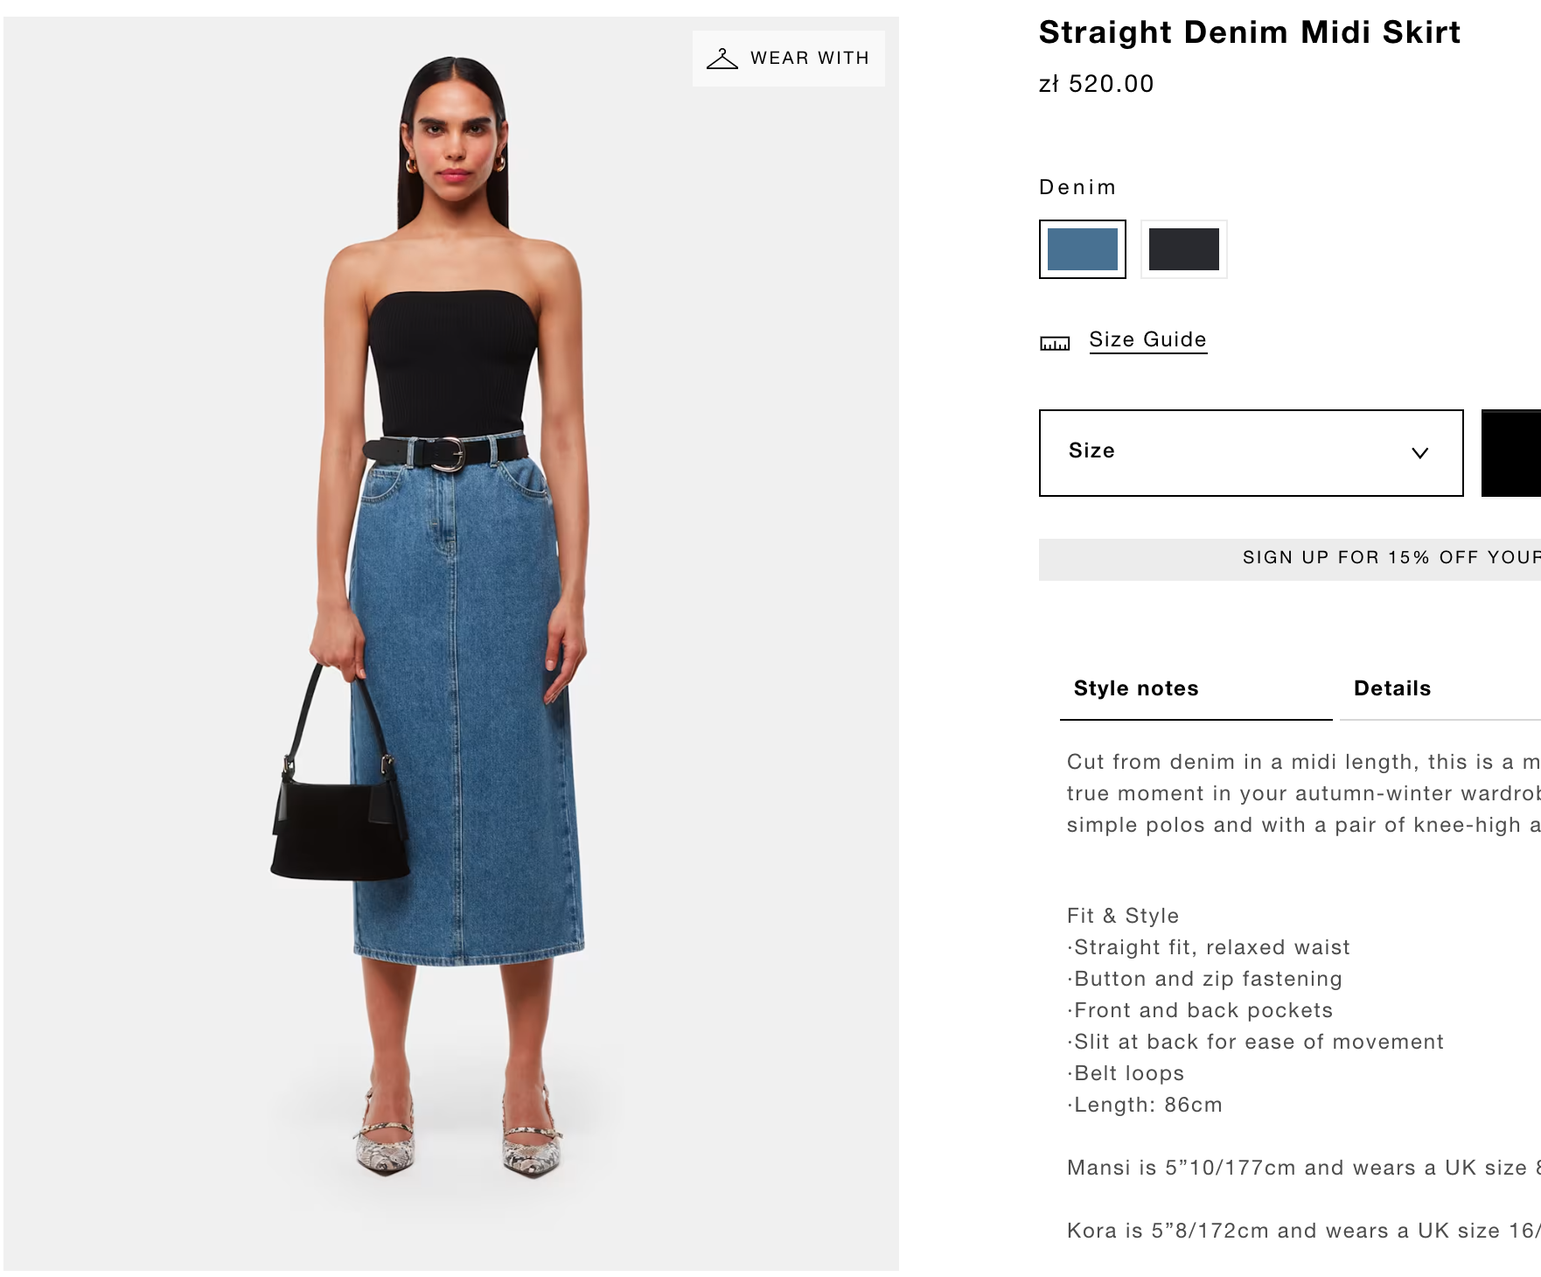Select the blue denim colour swatch
The height and width of the screenshot is (1277, 1541).
(1082, 249)
